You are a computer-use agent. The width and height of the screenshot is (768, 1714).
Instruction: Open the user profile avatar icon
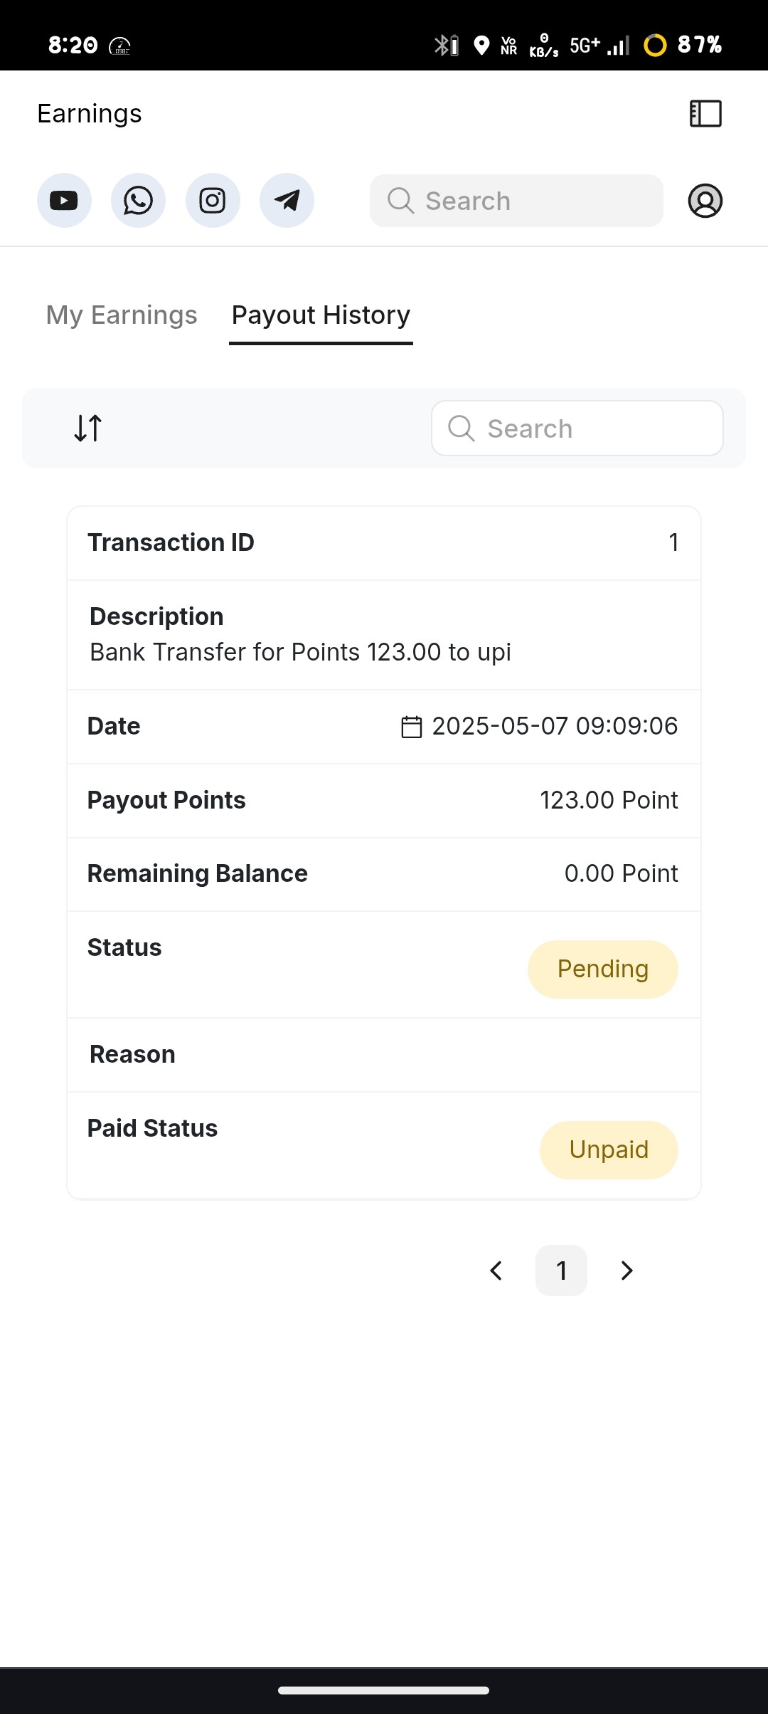(x=705, y=201)
